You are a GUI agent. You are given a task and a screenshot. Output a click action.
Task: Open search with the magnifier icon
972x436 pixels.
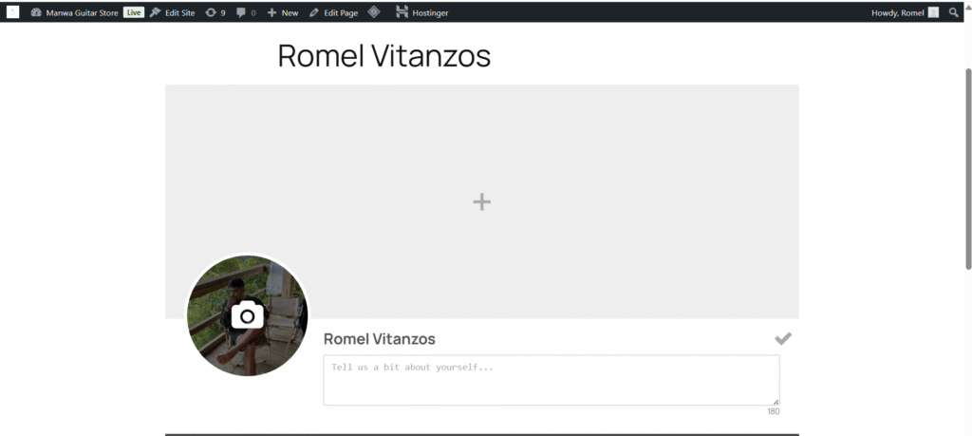click(x=954, y=12)
